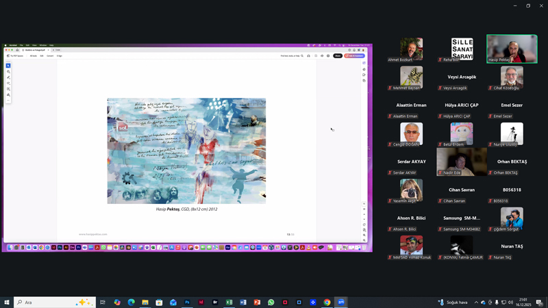
Task: Click the shared artwork image in the PDF
Action: point(186,151)
